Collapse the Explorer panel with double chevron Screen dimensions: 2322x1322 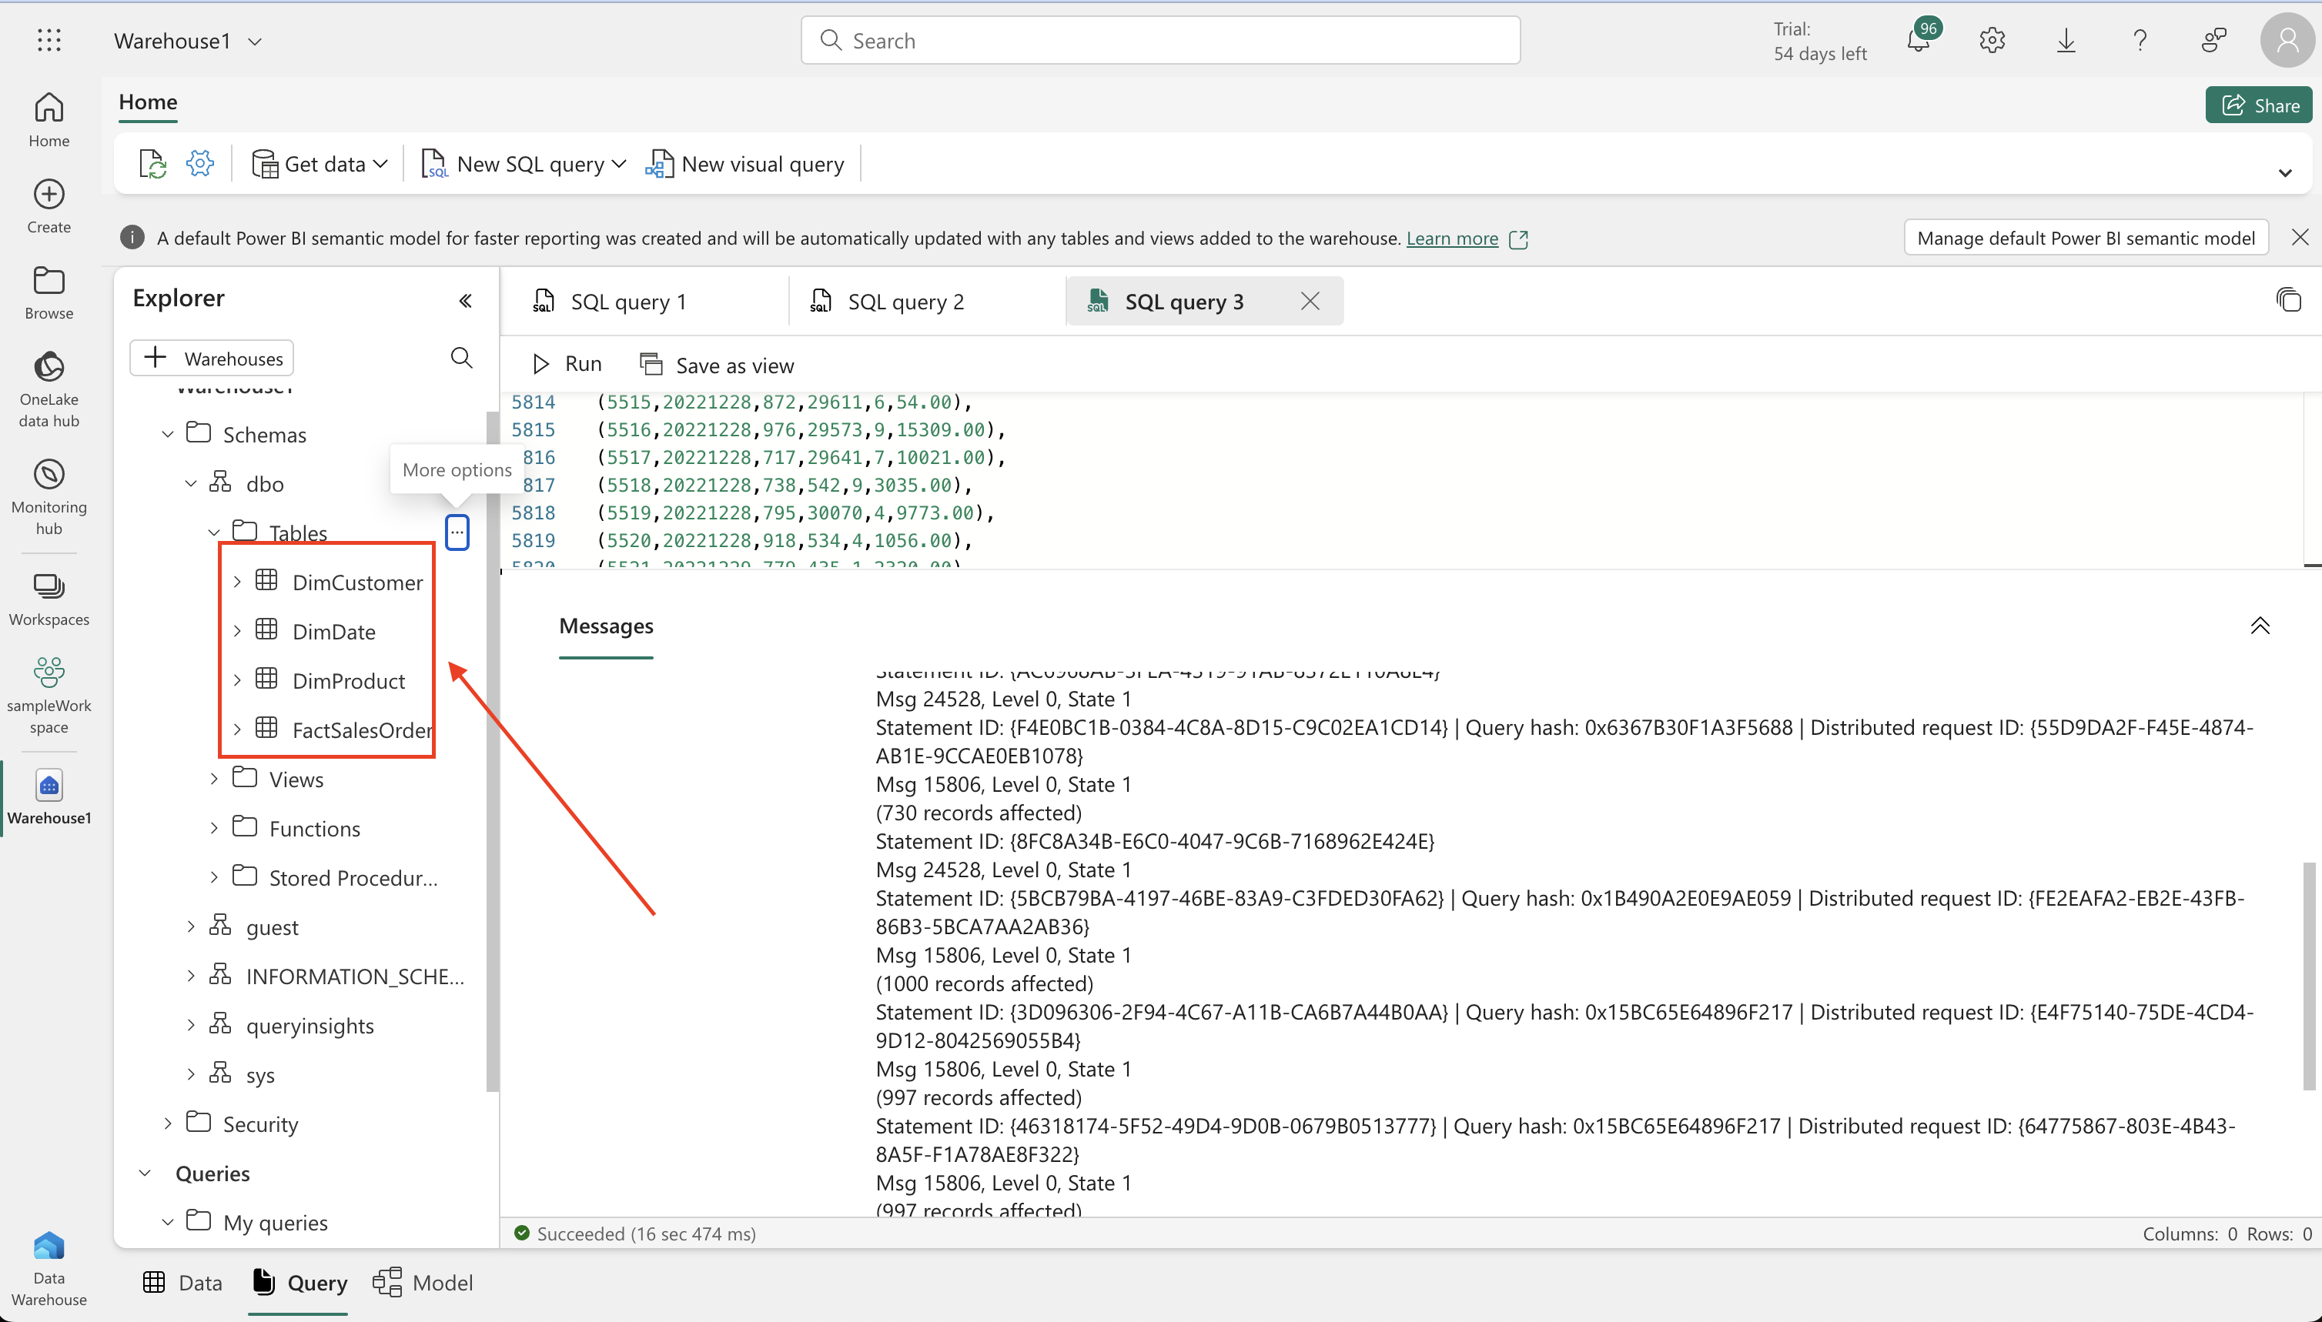[465, 301]
